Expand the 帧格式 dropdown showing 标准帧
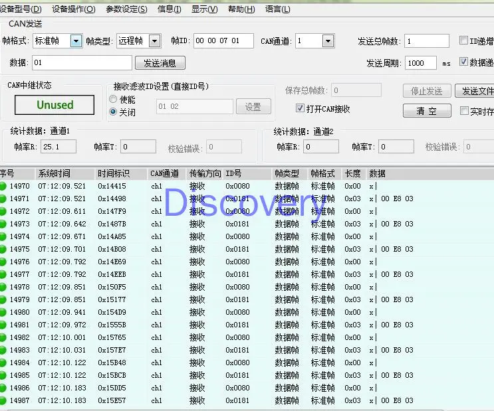The width and height of the screenshot is (494, 411). [76, 41]
